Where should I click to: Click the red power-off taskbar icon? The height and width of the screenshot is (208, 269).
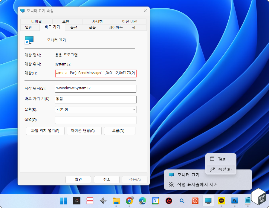pos(195,201)
